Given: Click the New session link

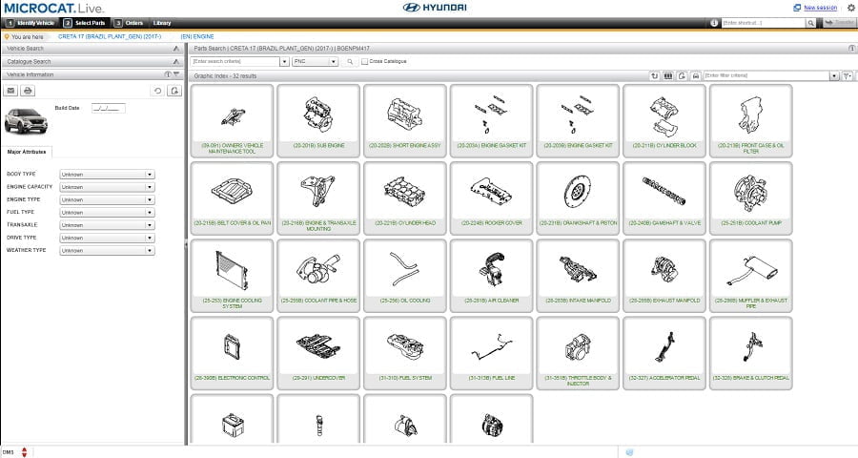Looking at the screenshot, I should click(820, 8).
